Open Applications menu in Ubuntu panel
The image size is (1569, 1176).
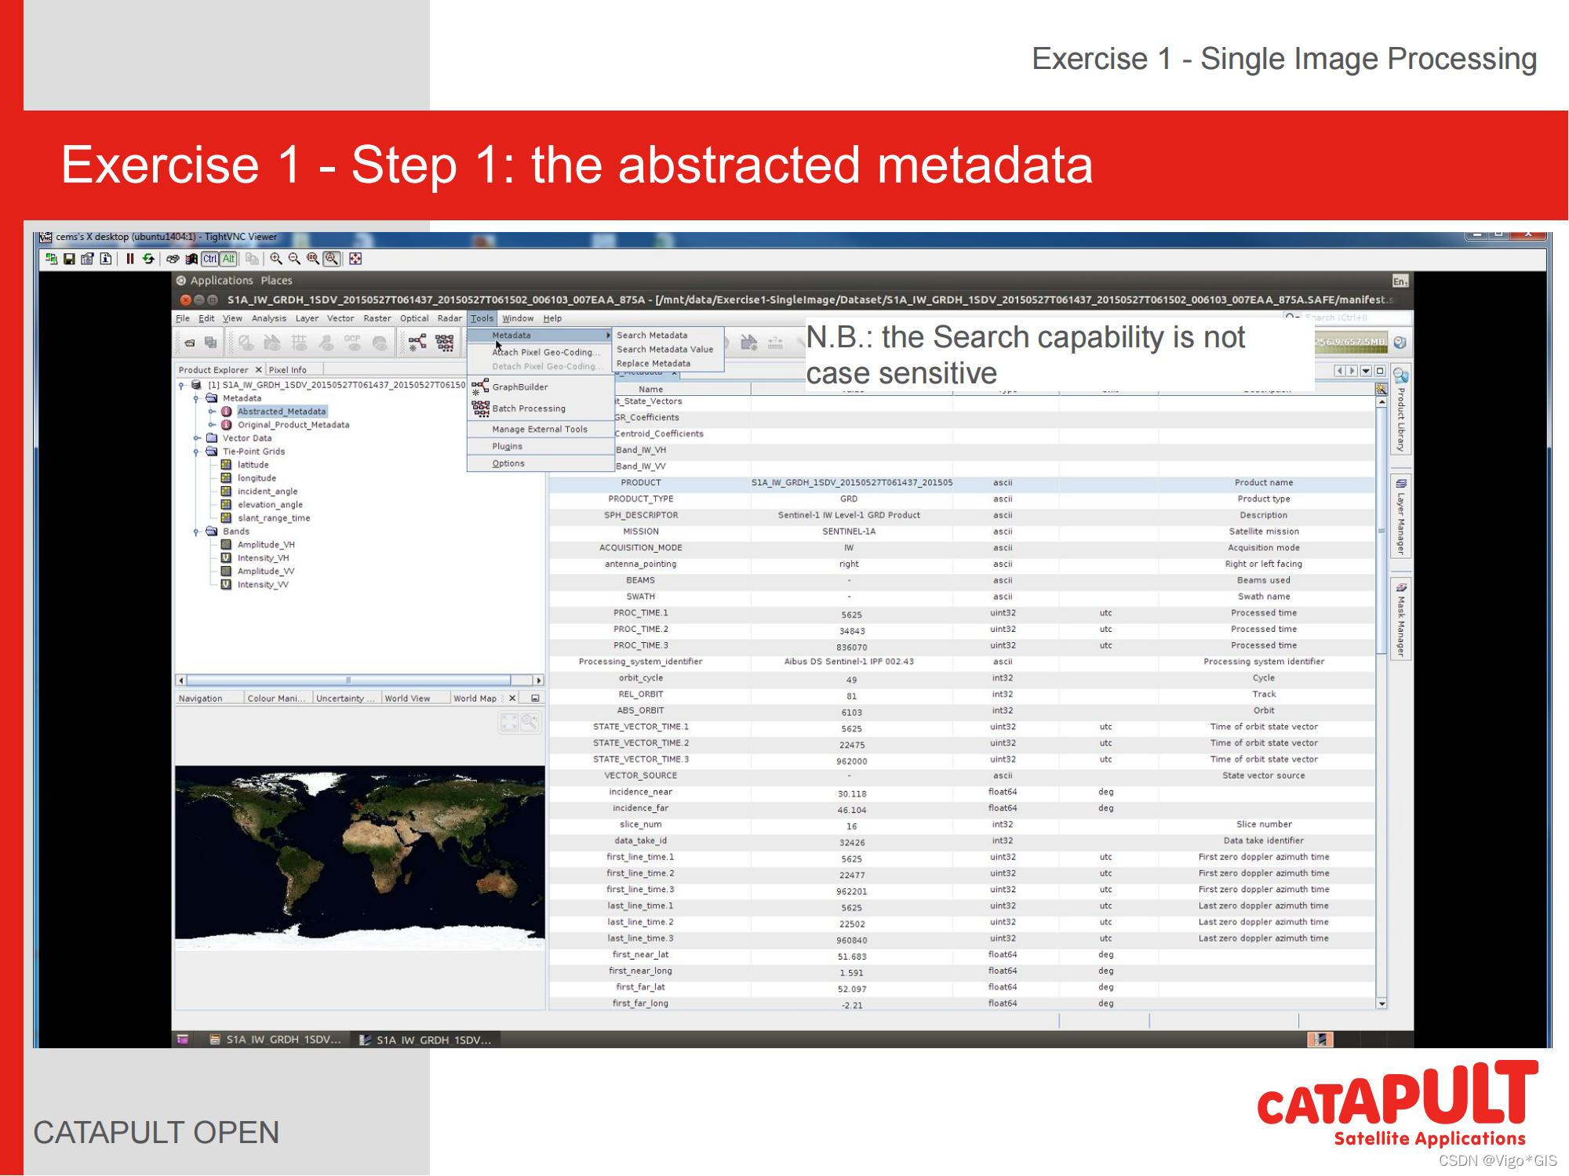pyautogui.click(x=221, y=281)
